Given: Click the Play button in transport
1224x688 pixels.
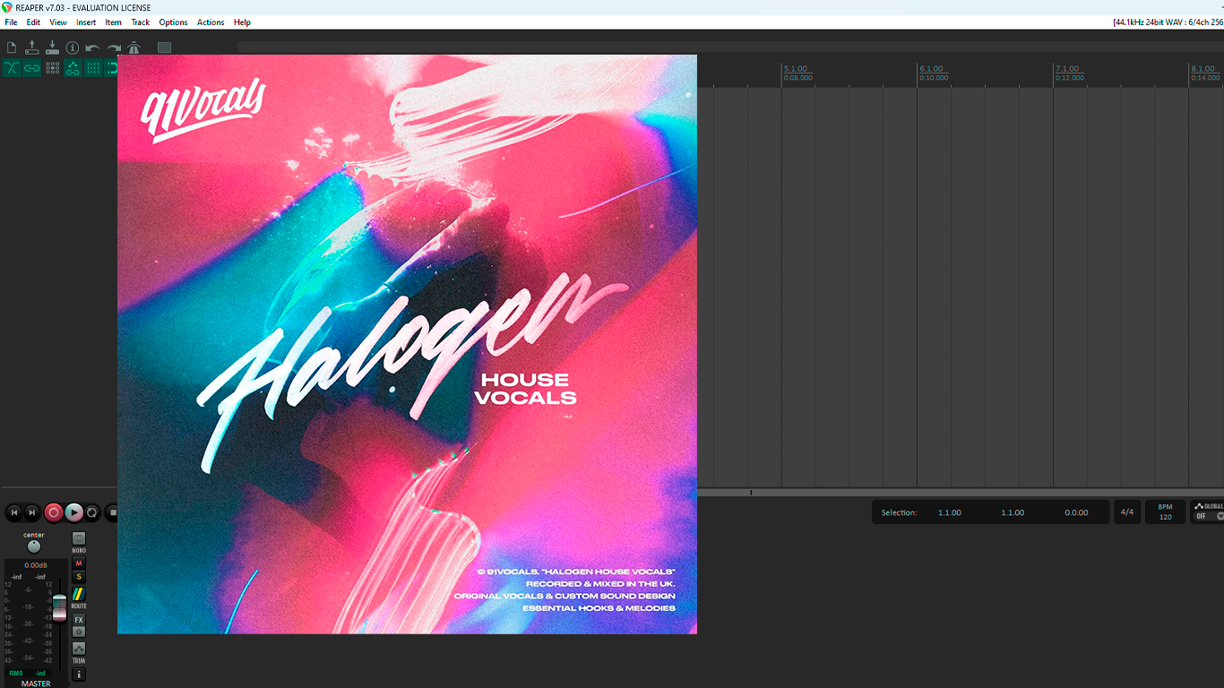Looking at the screenshot, I should (74, 512).
